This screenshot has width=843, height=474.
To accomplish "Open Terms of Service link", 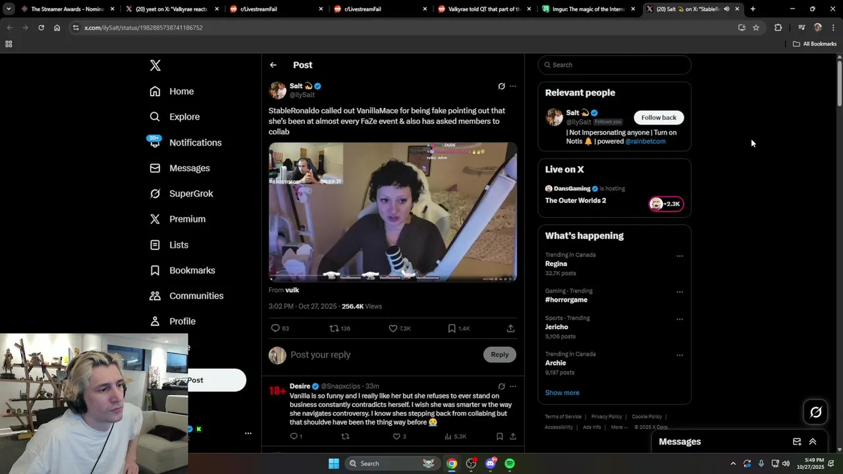I will click(x=563, y=417).
